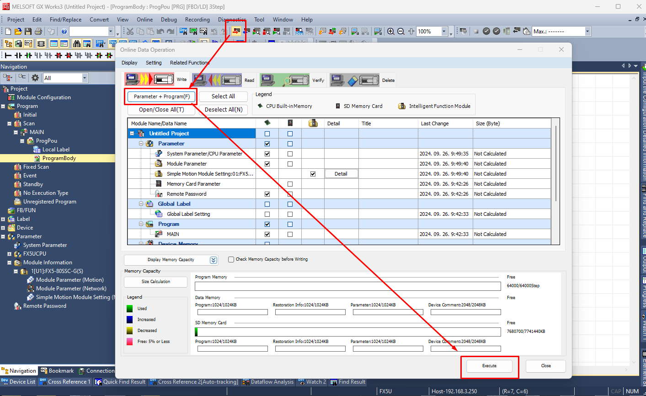Click the SD Memory Card column header icon
This screenshot has width=646, height=396.
pos(290,123)
